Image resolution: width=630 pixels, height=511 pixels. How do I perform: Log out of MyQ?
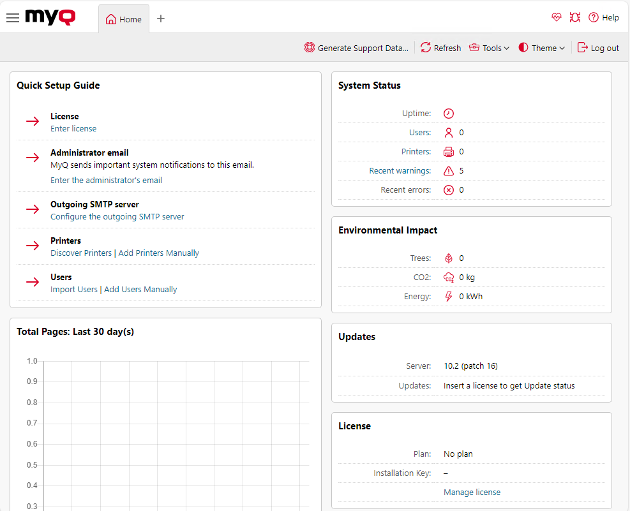[x=598, y=48]
